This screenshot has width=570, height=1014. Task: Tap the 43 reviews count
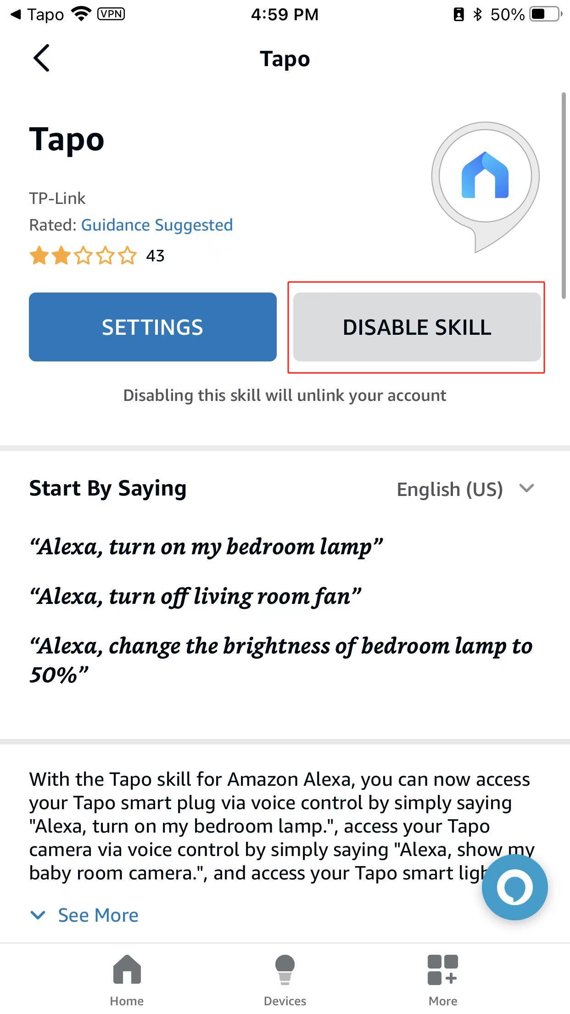[x=155, y=256]
